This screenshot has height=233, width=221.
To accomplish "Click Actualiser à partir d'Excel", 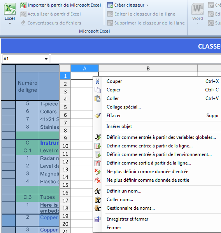I will click(x=54, y=14).
